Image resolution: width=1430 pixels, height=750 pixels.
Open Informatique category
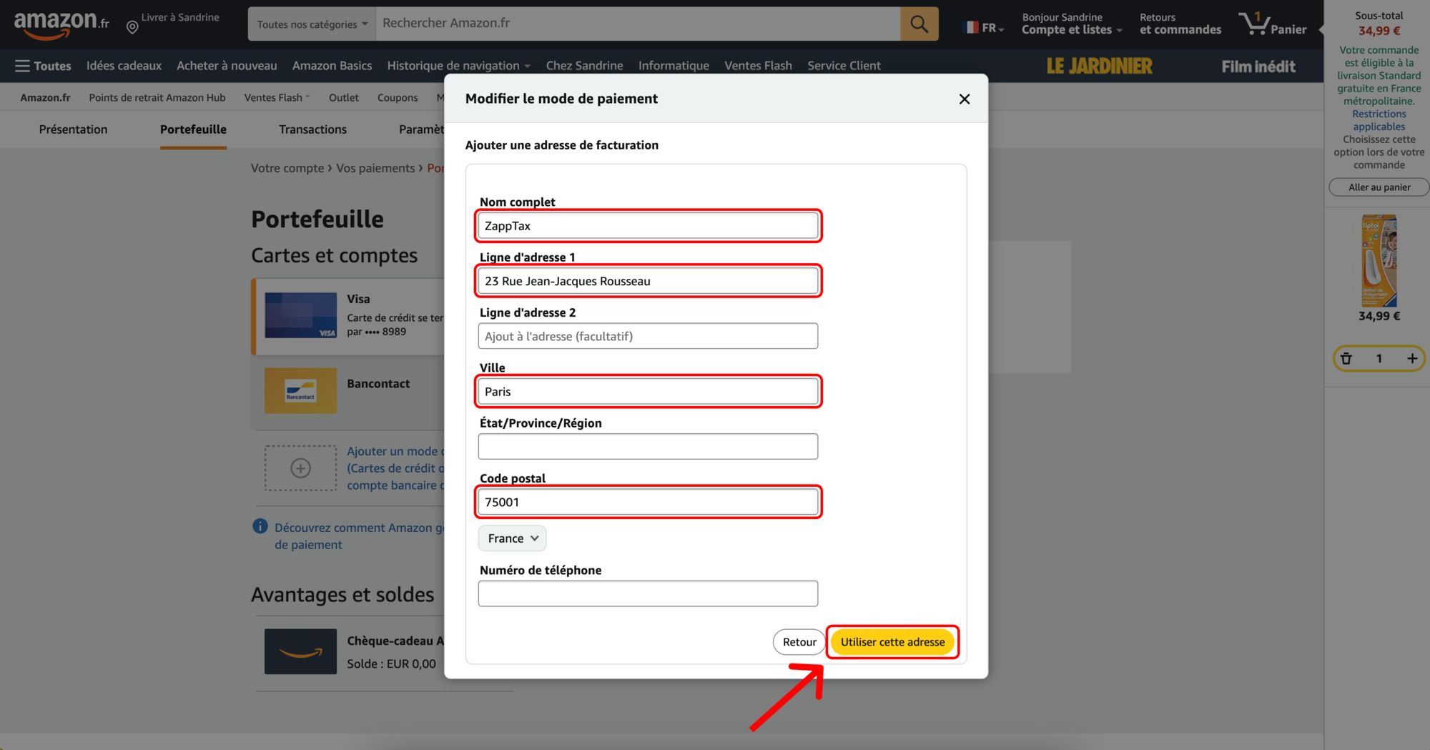point(674,66)
